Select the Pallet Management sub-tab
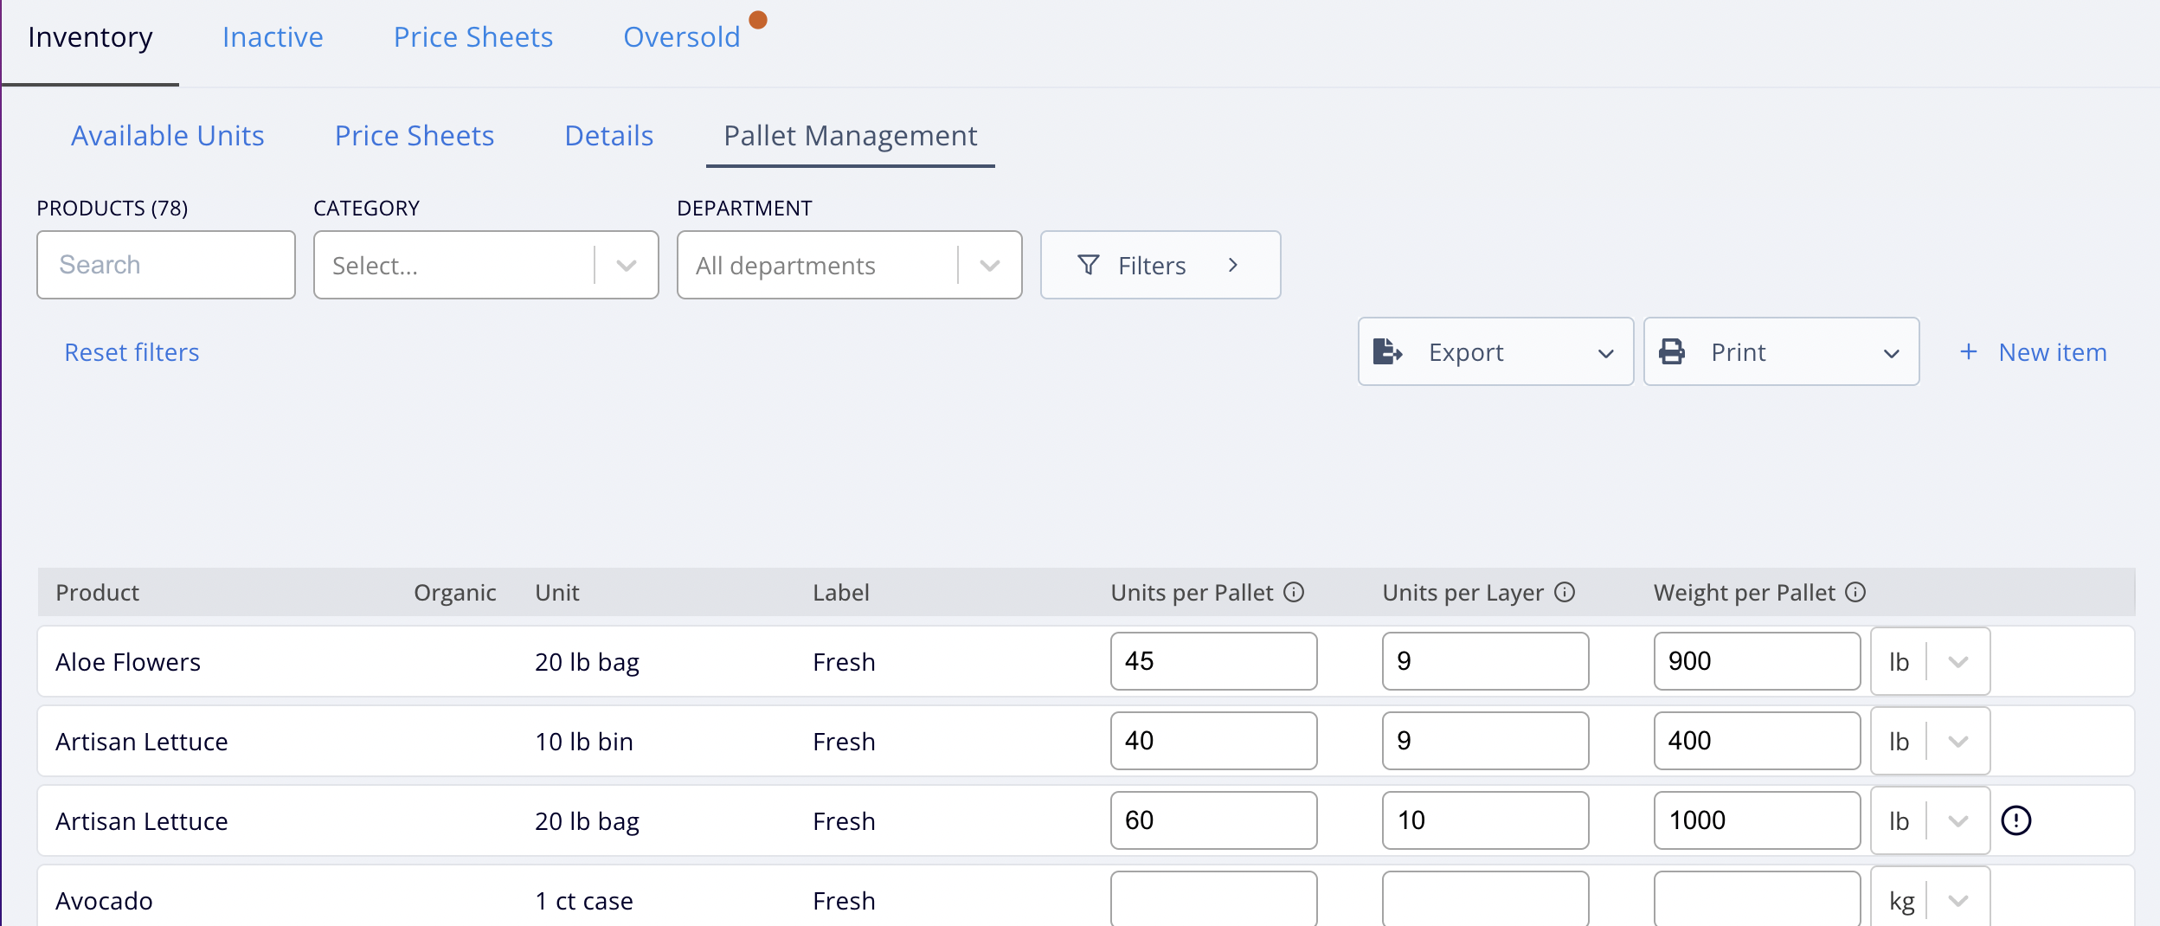The width and height of the screenshot is (2160, 926). tap(851, 136)
